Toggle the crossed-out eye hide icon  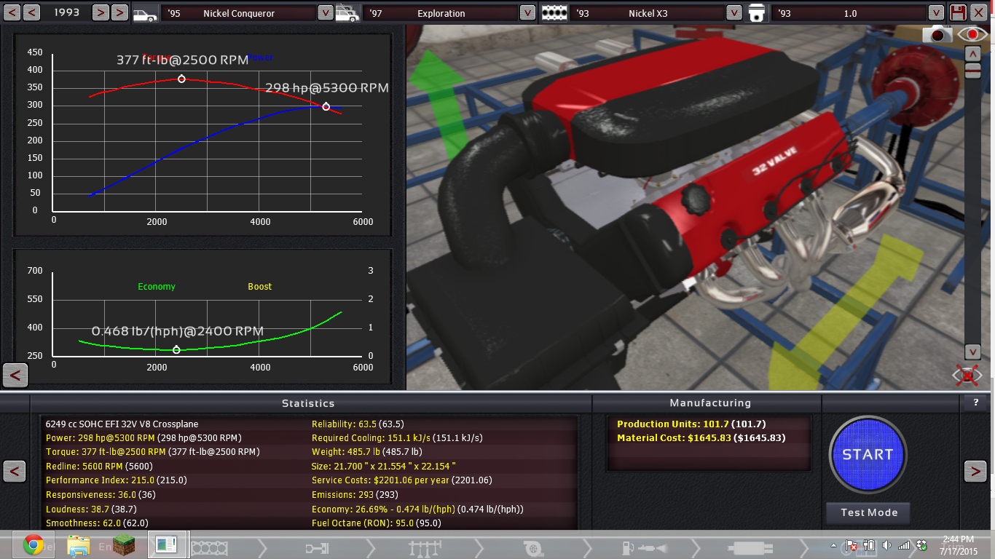[967, 376]
